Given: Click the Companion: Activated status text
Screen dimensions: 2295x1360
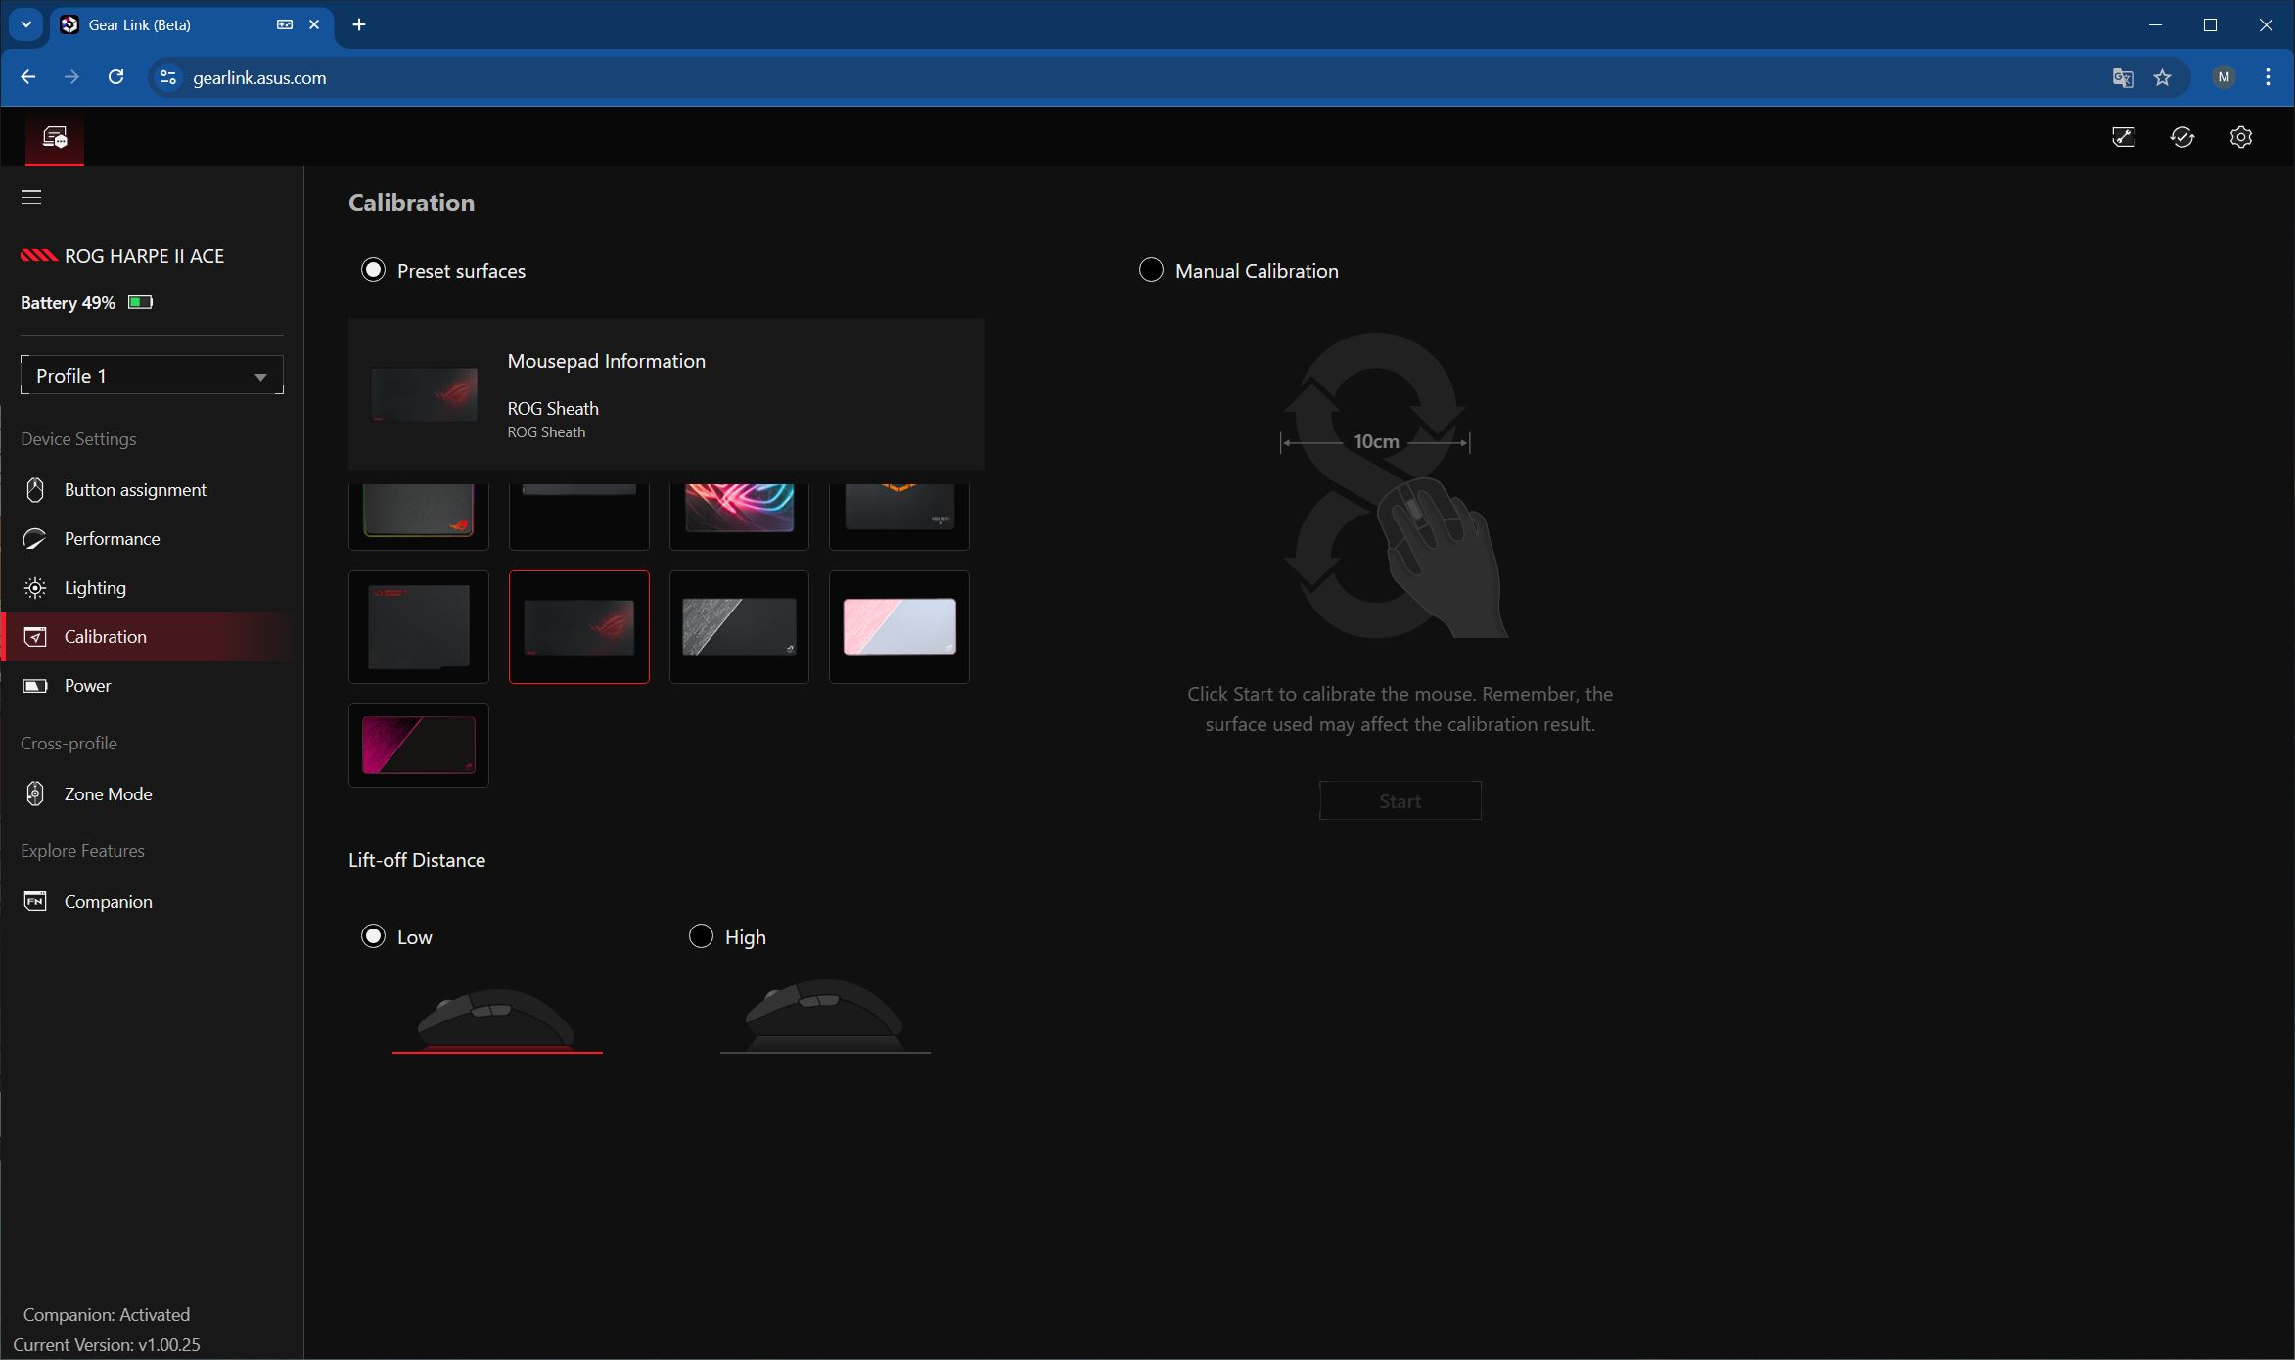Looking at the screenshot, I should (x=107, y=1314).
